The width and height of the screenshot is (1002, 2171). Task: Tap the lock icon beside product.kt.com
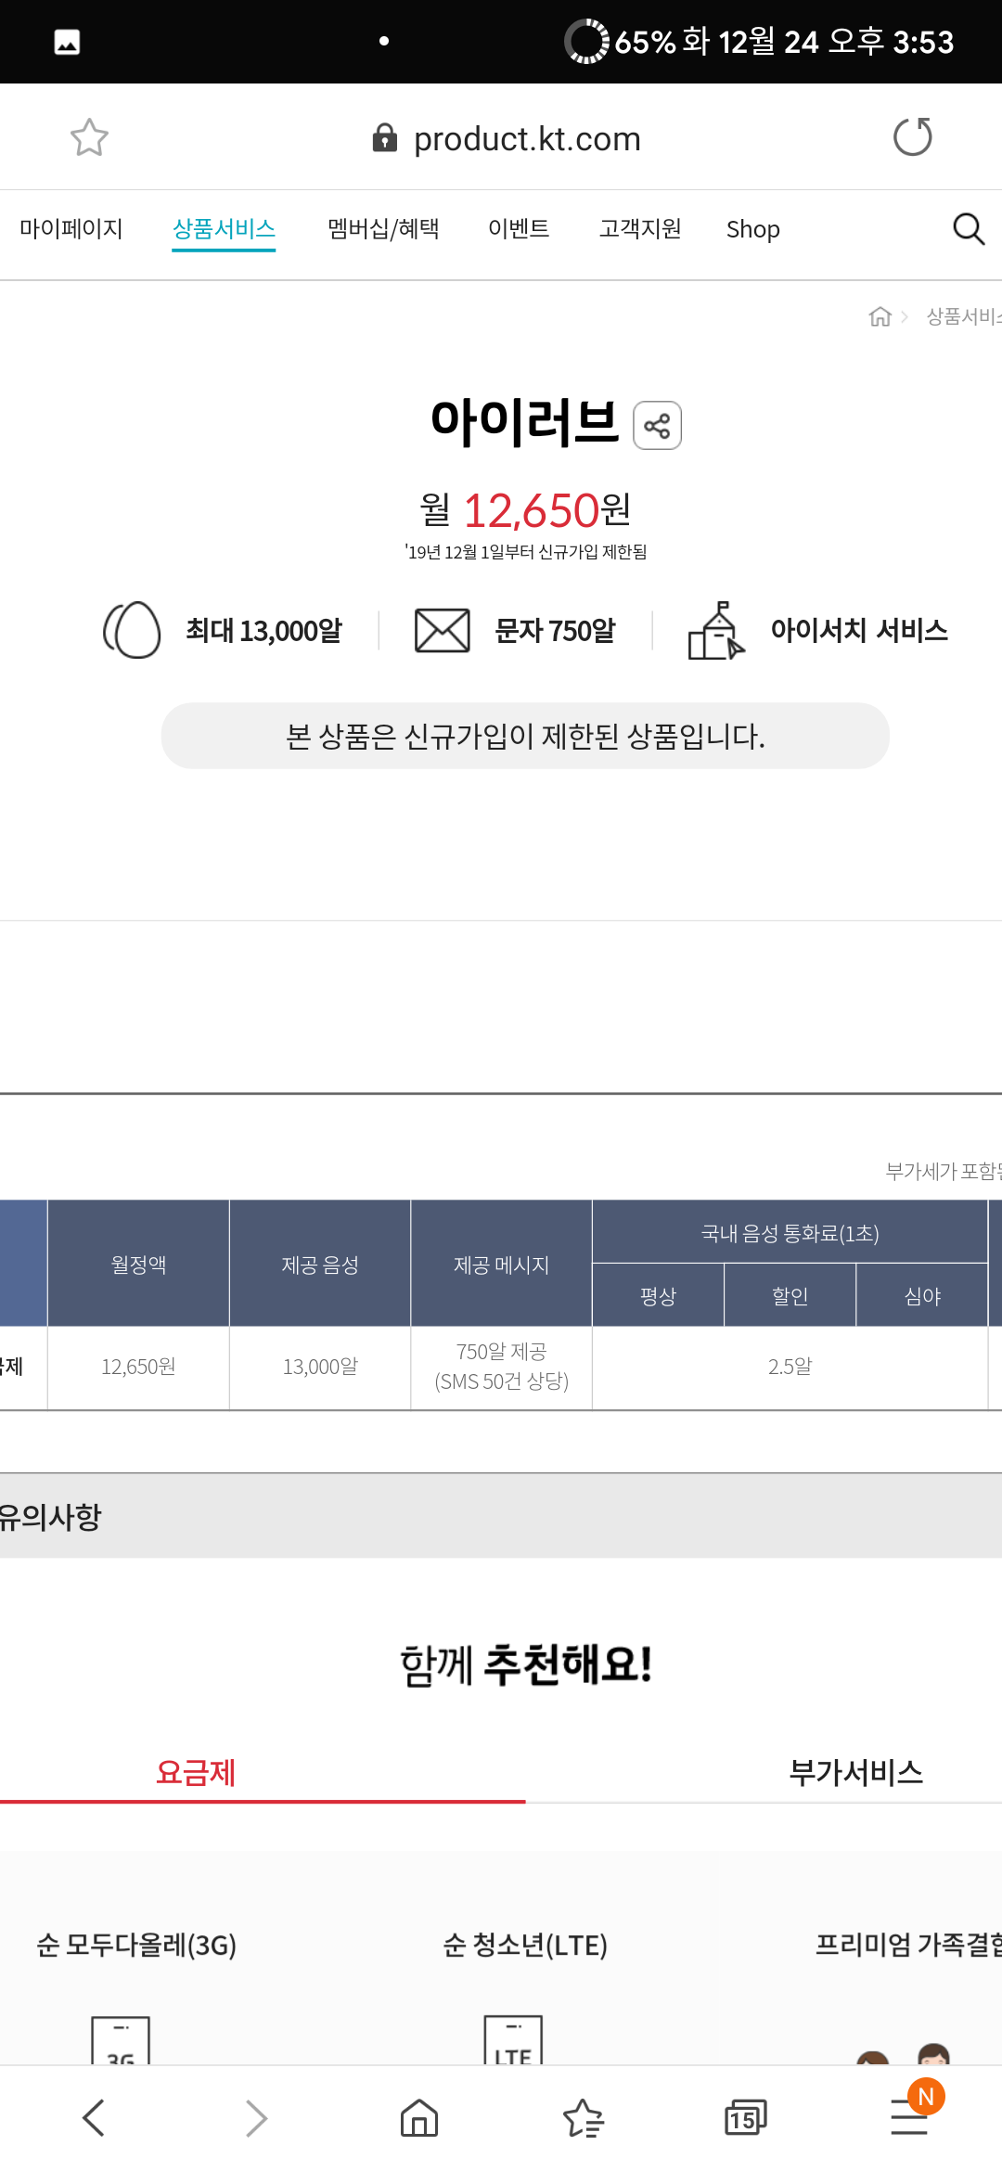(384, 138)
